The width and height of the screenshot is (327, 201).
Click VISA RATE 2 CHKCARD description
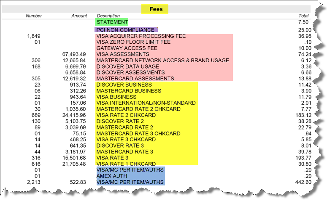pyautogui.click(x=126, y=115)
